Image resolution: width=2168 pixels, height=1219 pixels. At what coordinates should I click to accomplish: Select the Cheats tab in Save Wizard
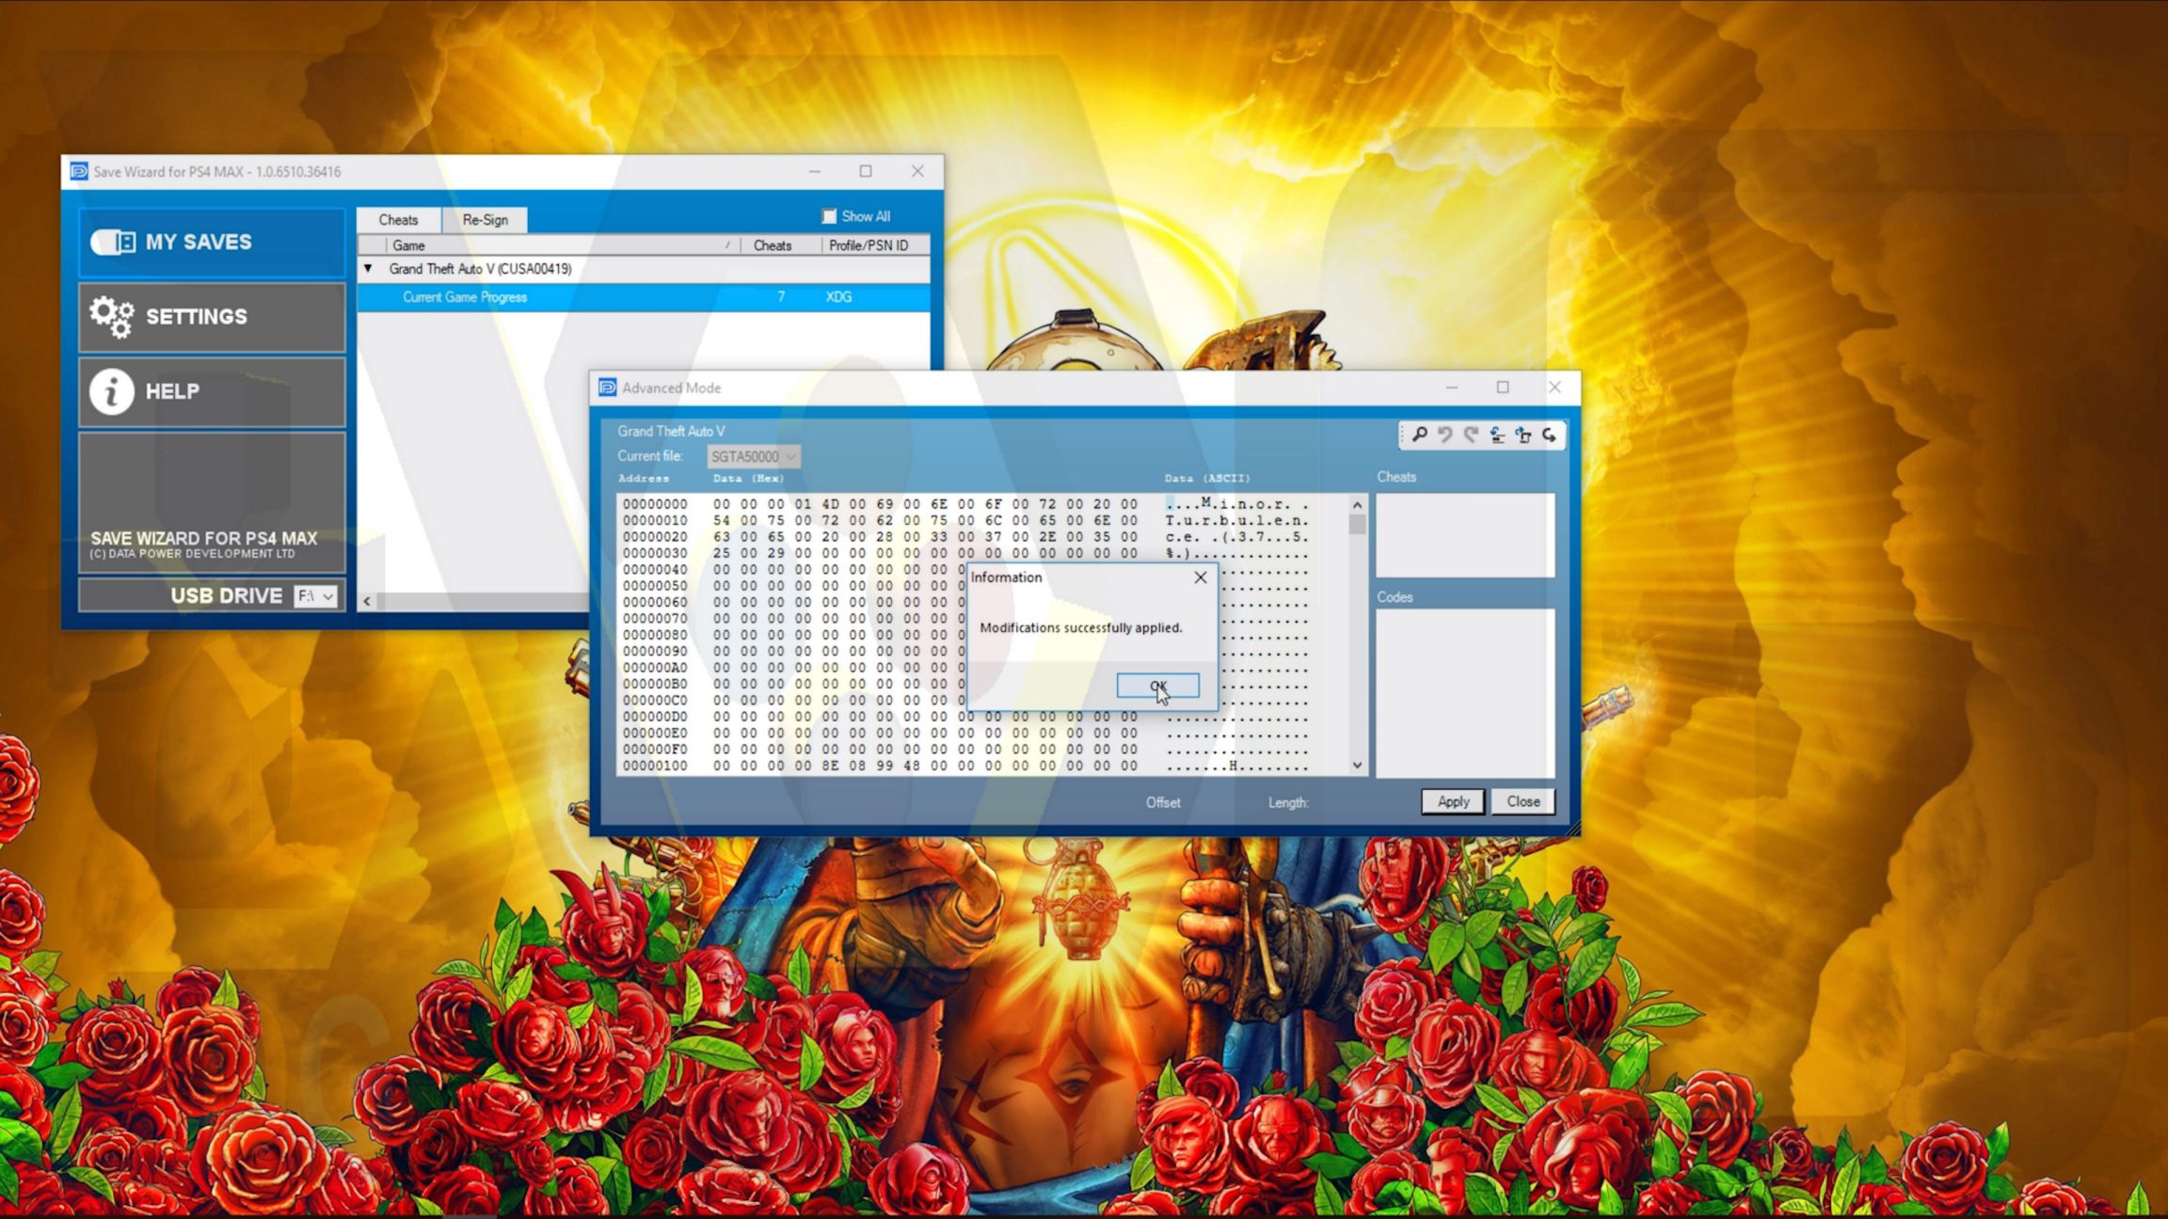[x=399, y=219]
